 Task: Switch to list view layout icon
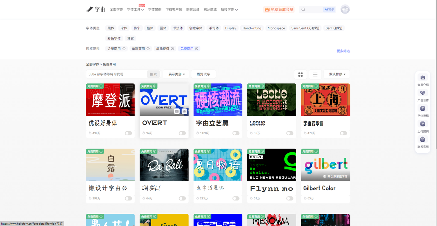click(x=315, y=74)
